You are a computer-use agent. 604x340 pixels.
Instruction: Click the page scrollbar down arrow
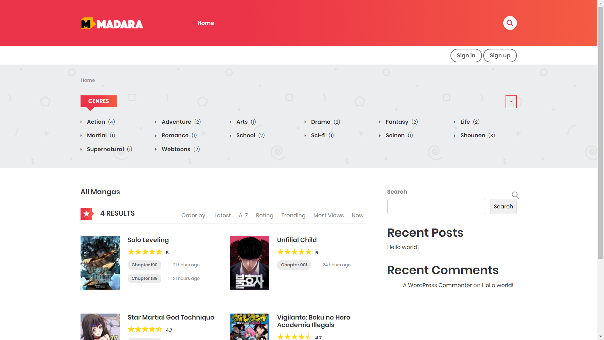601,337
